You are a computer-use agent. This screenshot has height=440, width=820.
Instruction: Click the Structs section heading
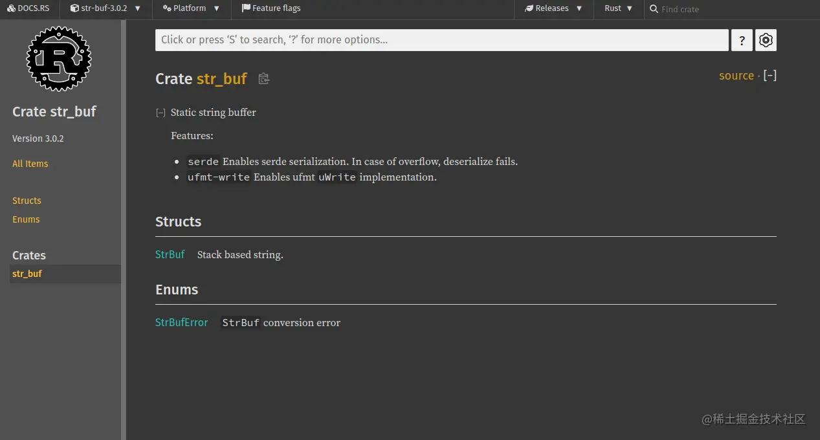[179, 221]
